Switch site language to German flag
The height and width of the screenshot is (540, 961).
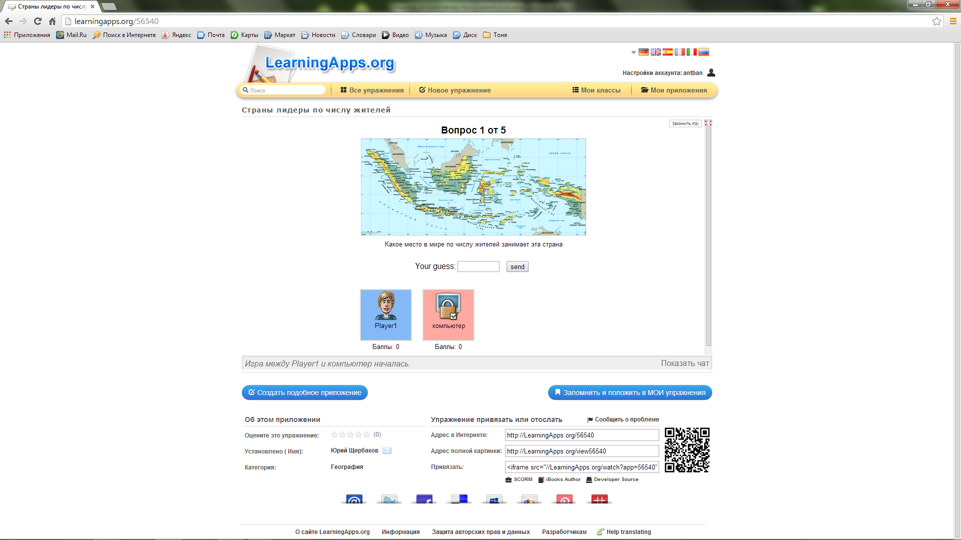pos(644,52)
